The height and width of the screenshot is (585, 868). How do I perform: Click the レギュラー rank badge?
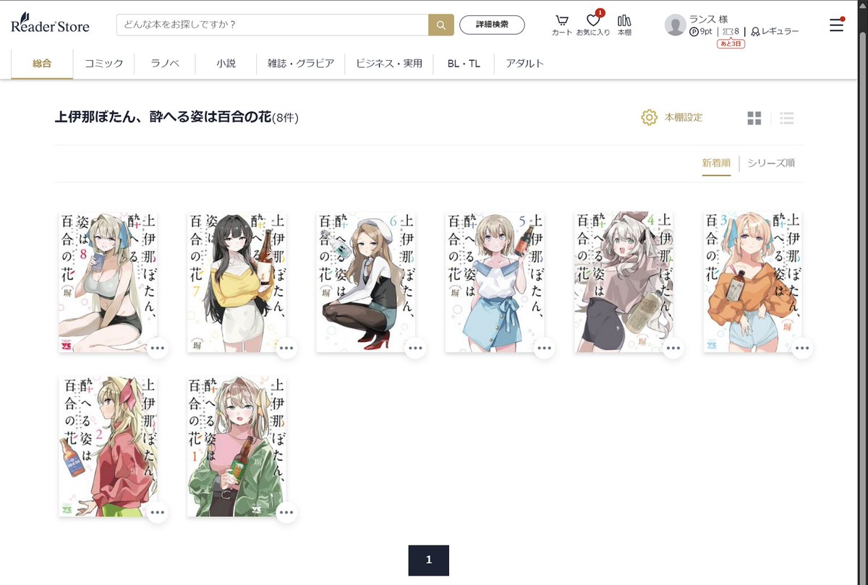775,32
